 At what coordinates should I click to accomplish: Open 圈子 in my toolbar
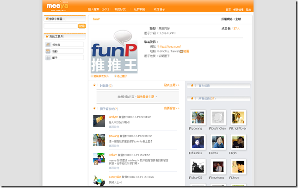pos(67,57)
